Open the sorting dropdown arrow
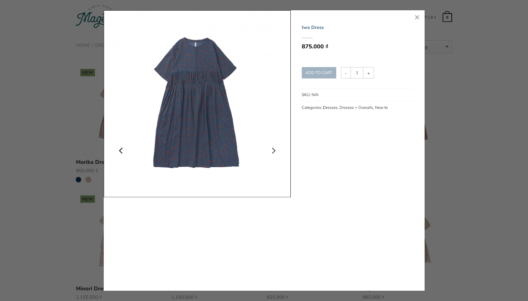 coord(447,47)
